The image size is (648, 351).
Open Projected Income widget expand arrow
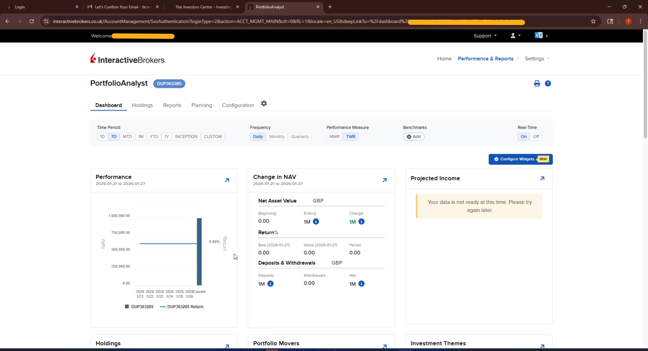[x=542, y=178]
